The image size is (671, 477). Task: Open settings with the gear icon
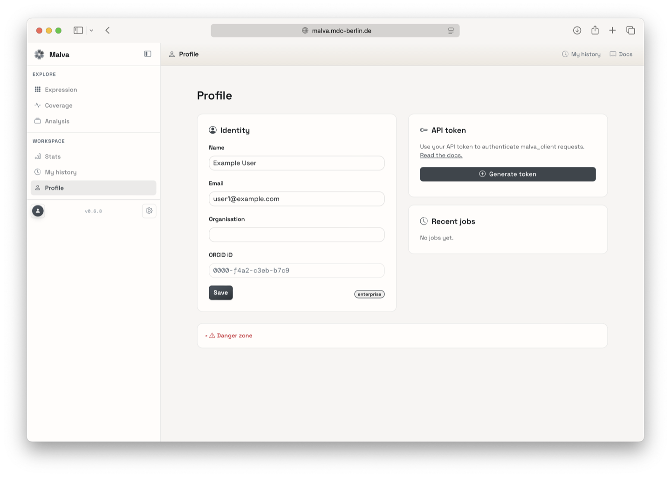pyautogui.click(x=149, y=211)
